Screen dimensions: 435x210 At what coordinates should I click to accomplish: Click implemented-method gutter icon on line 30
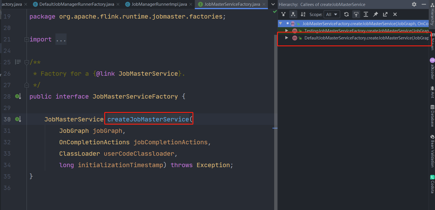coord(18,119)
